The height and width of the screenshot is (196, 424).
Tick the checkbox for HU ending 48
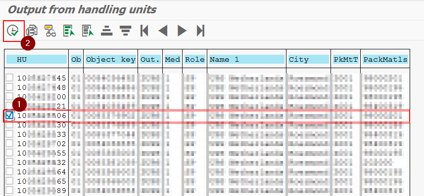9,87
